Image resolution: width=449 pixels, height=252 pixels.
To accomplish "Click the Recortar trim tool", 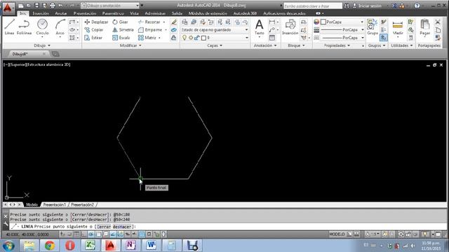I will click(149, 22).
